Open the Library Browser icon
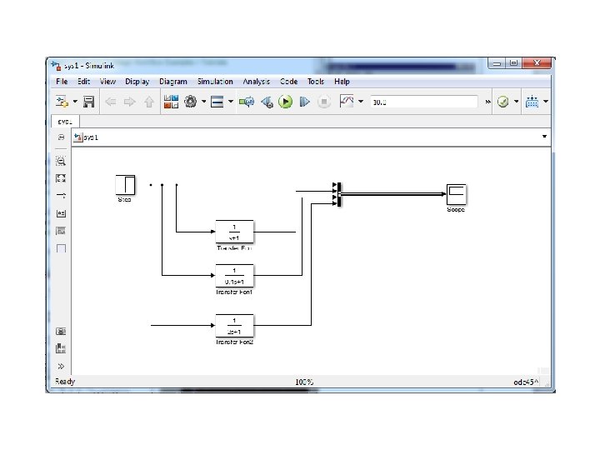The height and width of the screenshot is (450, 600). click(x=171, y=102)
